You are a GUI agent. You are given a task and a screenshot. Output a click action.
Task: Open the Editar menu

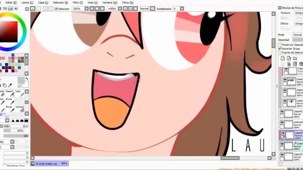click(x=11, y=3)
